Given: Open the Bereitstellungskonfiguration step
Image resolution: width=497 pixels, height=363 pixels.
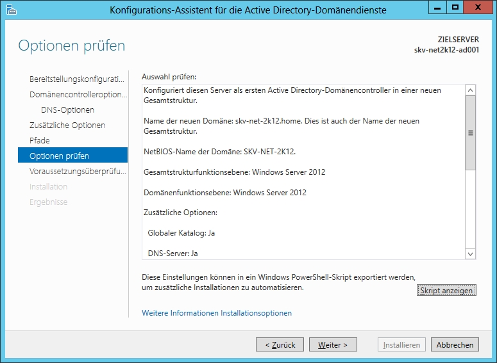Looking at the screenshot, I should tap(76, 79).
